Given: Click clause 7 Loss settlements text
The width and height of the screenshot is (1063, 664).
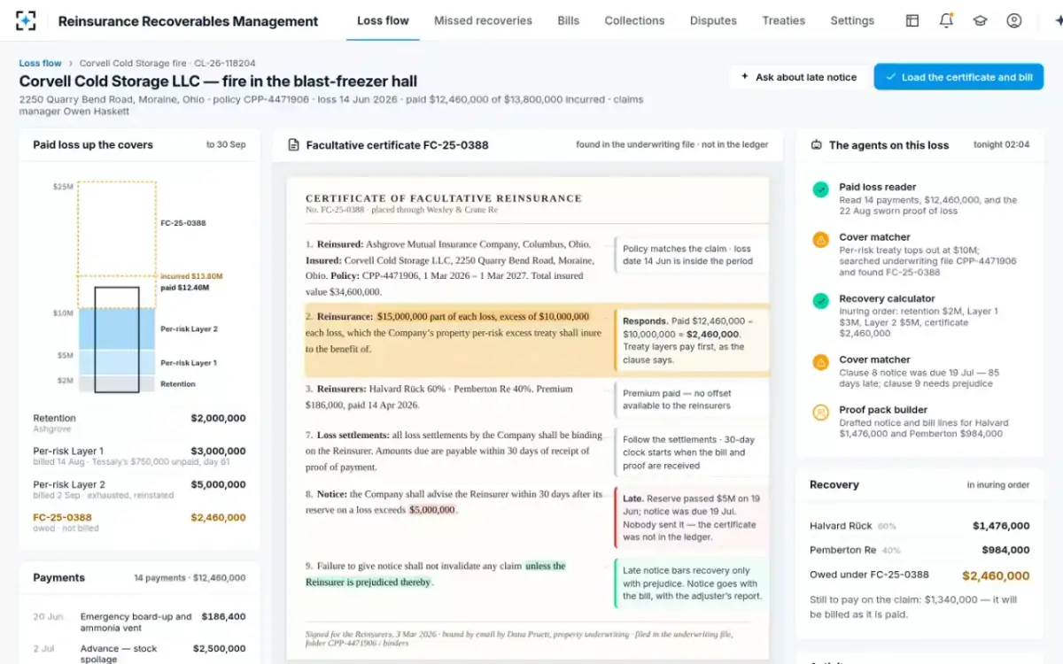Looking at the screenshot, I should tap(454, 451).
